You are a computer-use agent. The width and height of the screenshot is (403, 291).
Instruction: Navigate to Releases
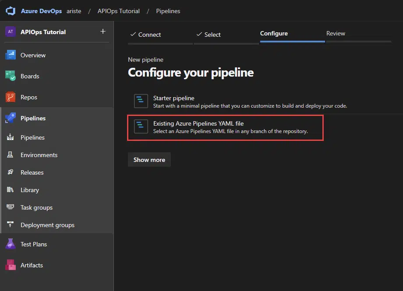click(x=32, y=172)
